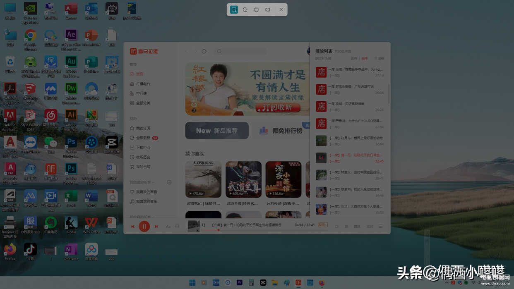Image resolution: width=514 pixels, height=289 pixels.
Task: Click the refresh icon beside the search box
Action: pyautogui.click(x=204, y=51)
